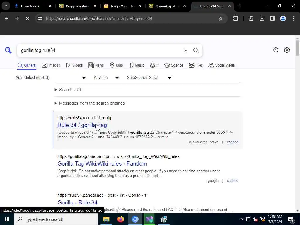Go back to the previous page
300x225 pixels.
pyautogui.click(x=6, y=18)
